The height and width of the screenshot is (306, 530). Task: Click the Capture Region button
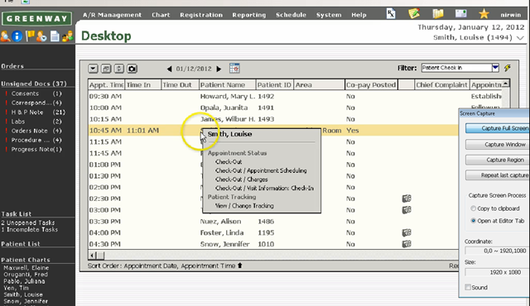point(498,160)
